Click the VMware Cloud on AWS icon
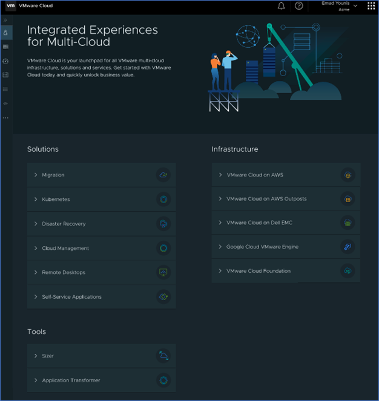This screenshot has height=401, width=379. (348, 175)
